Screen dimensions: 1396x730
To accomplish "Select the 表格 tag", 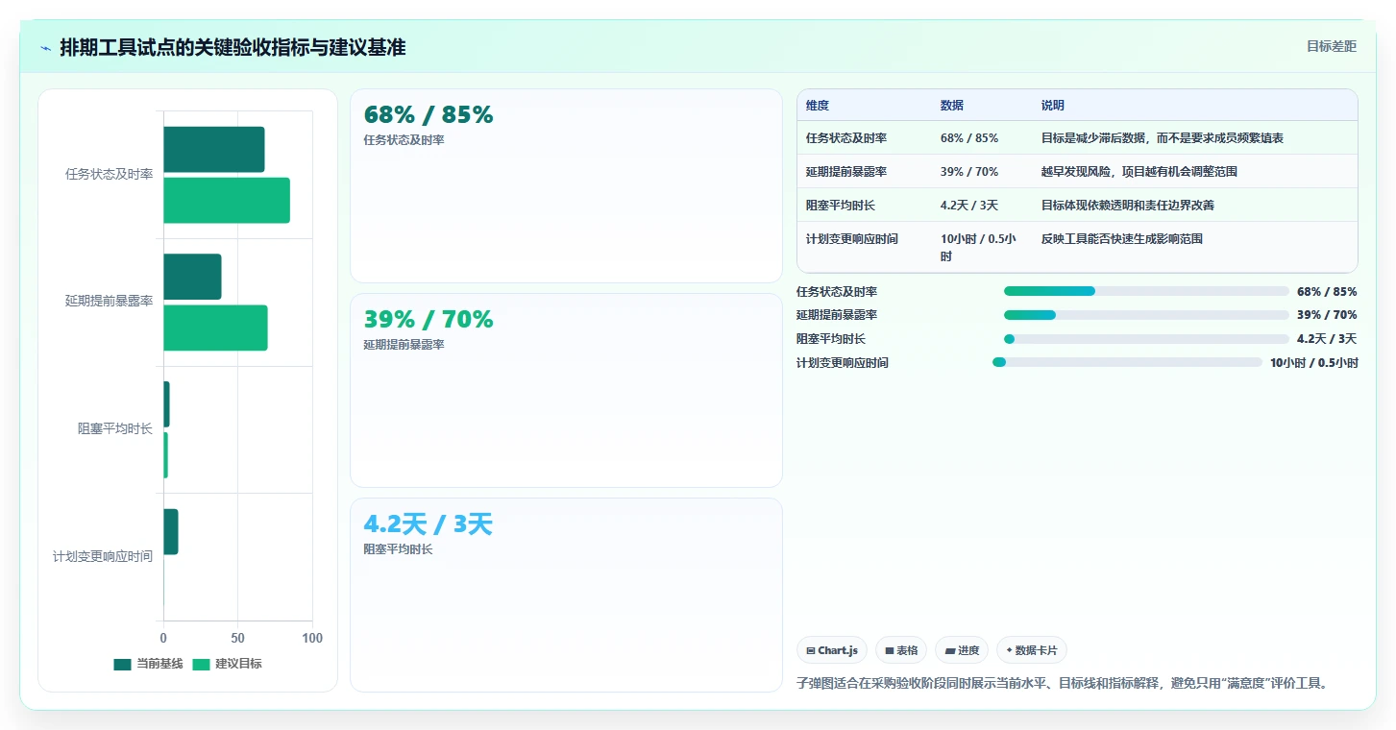I will tap(901, 650).
